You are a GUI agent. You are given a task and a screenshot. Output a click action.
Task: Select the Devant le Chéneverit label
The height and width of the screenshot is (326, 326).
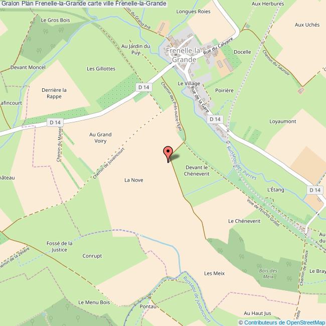click(x=197, y=171)
